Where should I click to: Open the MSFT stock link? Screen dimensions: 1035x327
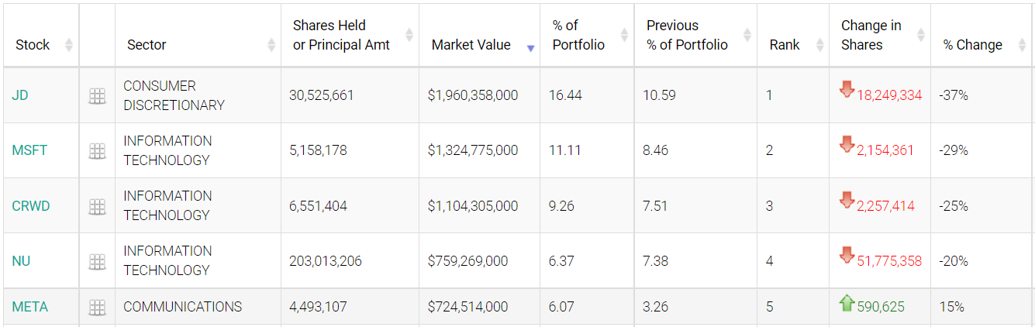click(x=29, y=150)
